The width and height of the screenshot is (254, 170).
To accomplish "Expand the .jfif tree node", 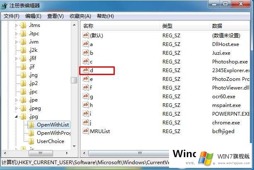I will tap(16, 58).
